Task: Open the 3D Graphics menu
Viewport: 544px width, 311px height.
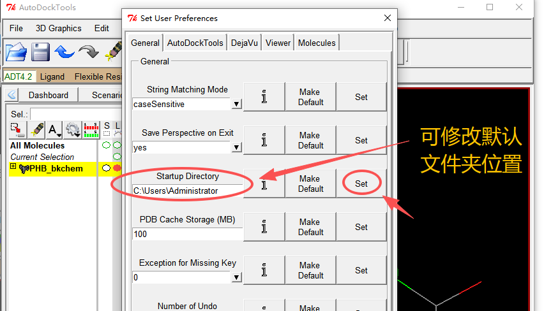Action: (58, 28)
